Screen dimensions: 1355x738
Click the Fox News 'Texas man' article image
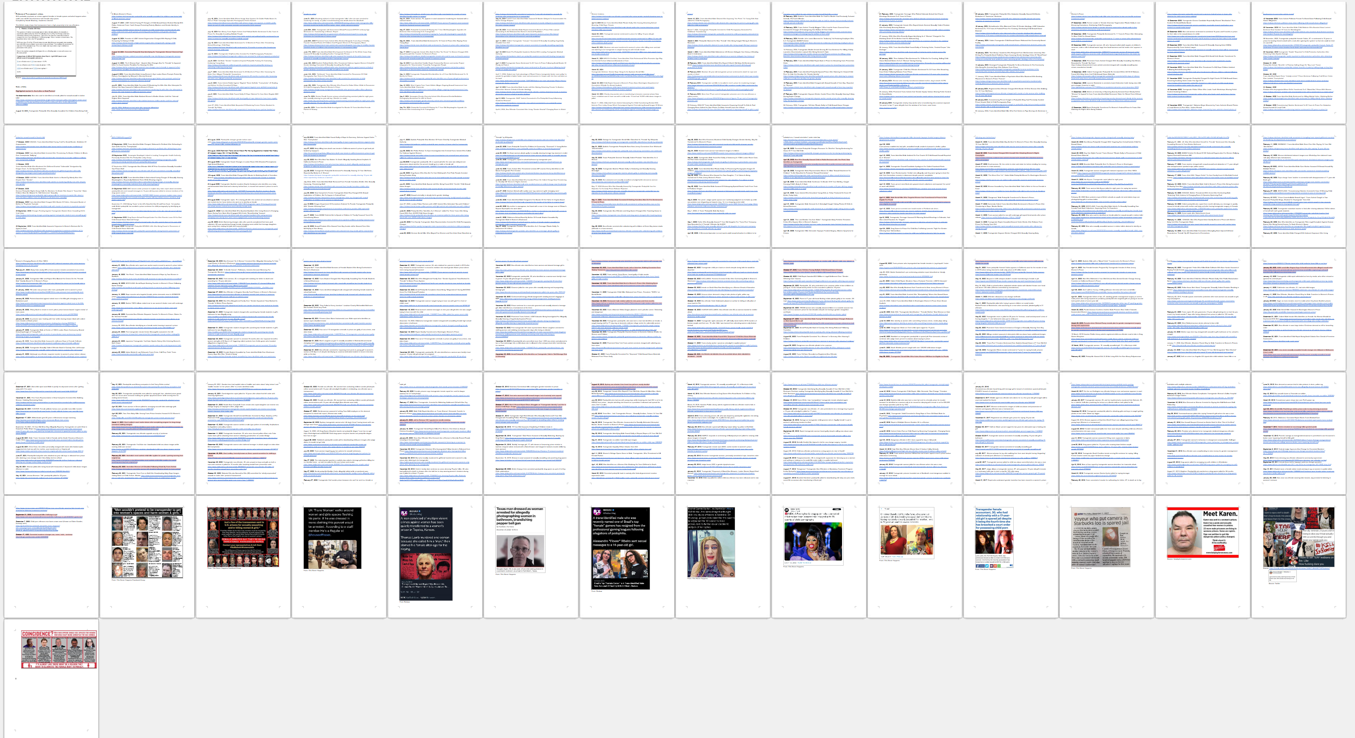[520, 539]
